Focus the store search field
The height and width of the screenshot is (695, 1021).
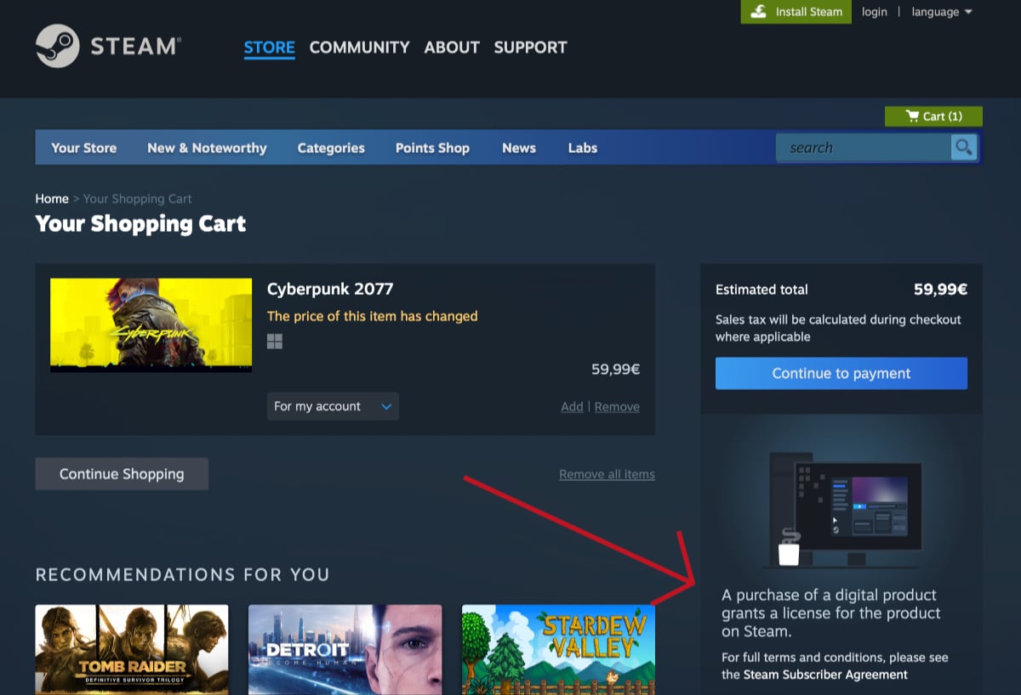863,148
